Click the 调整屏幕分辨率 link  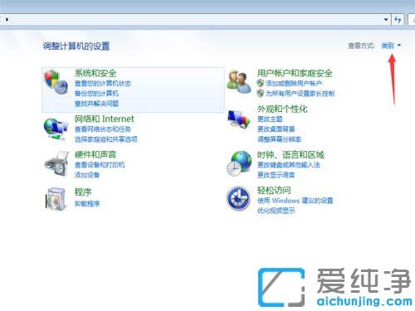279,139
